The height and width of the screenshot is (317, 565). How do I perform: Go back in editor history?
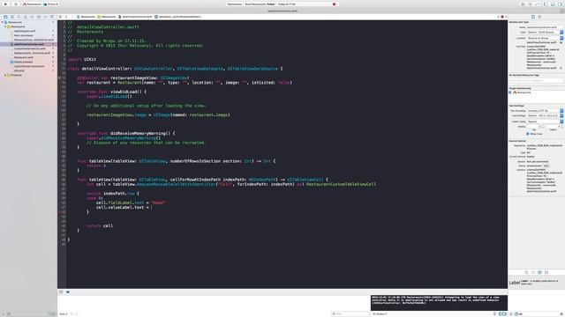point(66,17)
